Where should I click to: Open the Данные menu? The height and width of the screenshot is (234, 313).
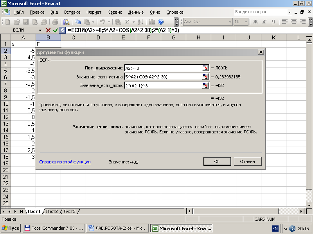click(136, 12)
